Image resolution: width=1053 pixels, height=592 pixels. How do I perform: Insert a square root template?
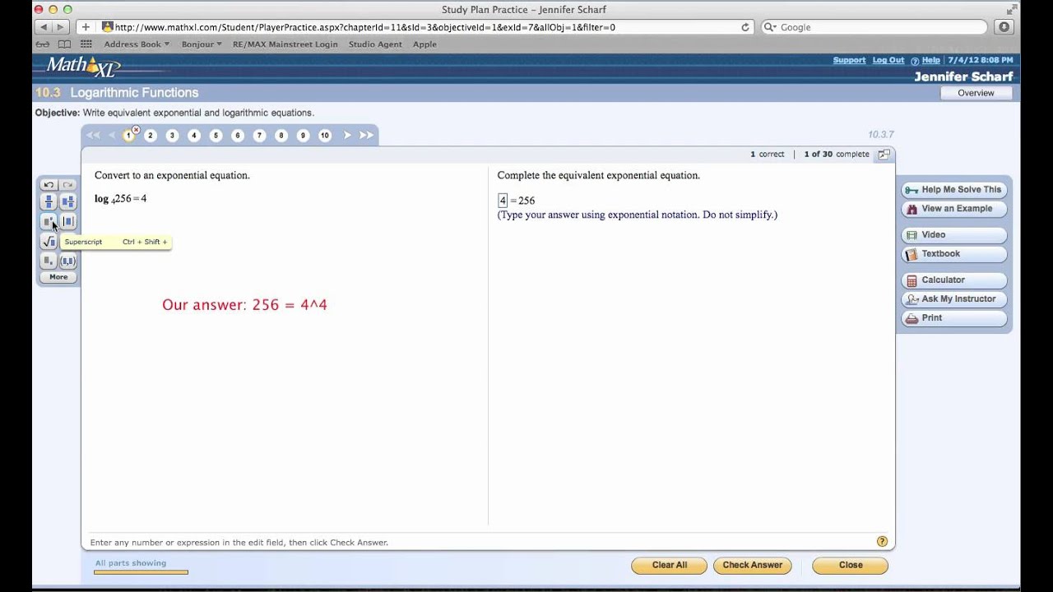click(49, 241)
